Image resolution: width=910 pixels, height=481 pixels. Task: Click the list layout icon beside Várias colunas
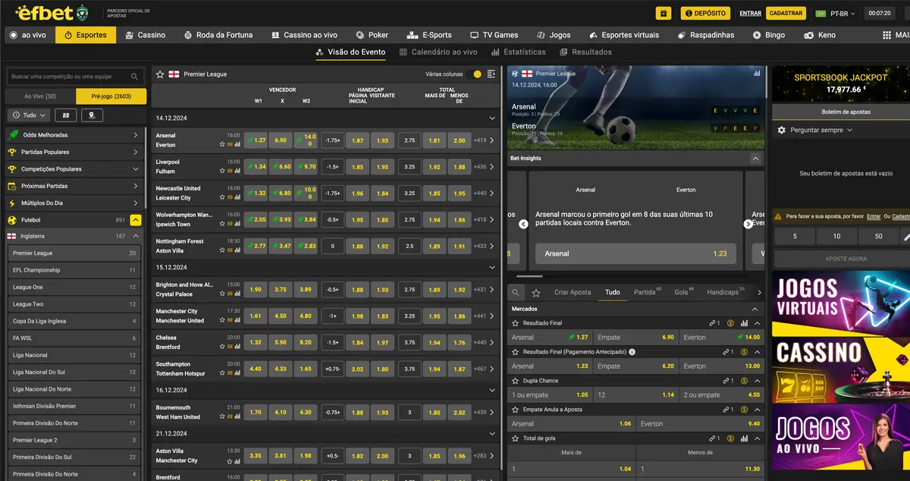pos(491,74)
